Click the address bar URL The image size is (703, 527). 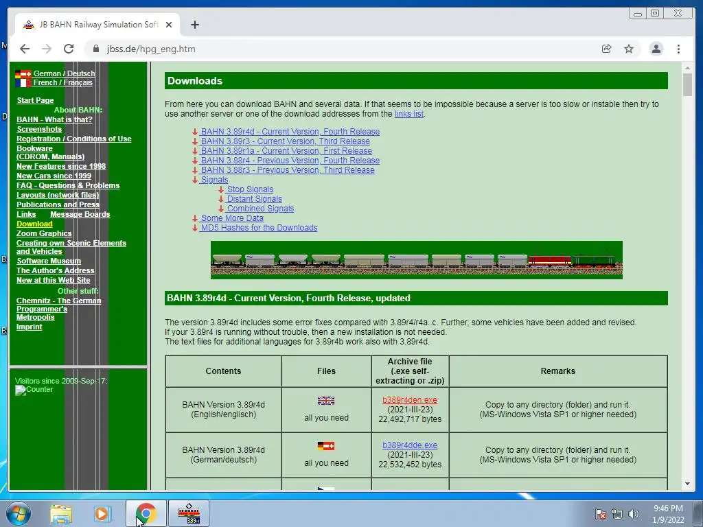click(151, 49)
